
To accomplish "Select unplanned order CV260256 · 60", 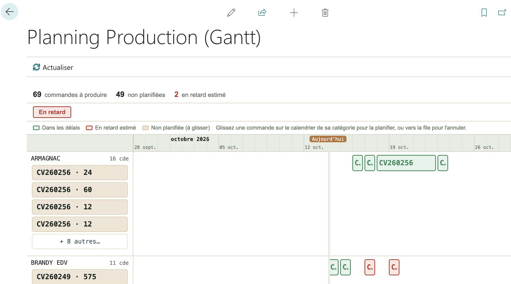I will point(80,190).
